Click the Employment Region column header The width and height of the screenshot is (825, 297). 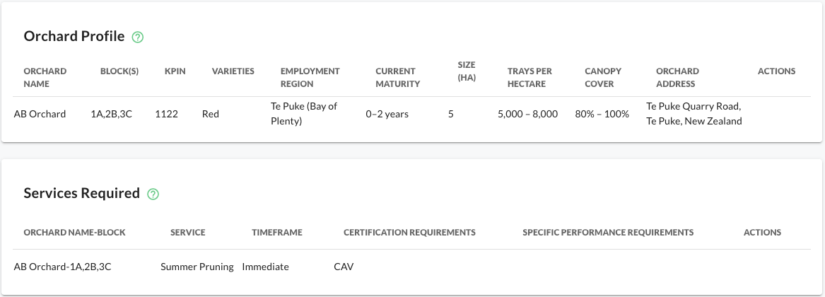(310, 77)
